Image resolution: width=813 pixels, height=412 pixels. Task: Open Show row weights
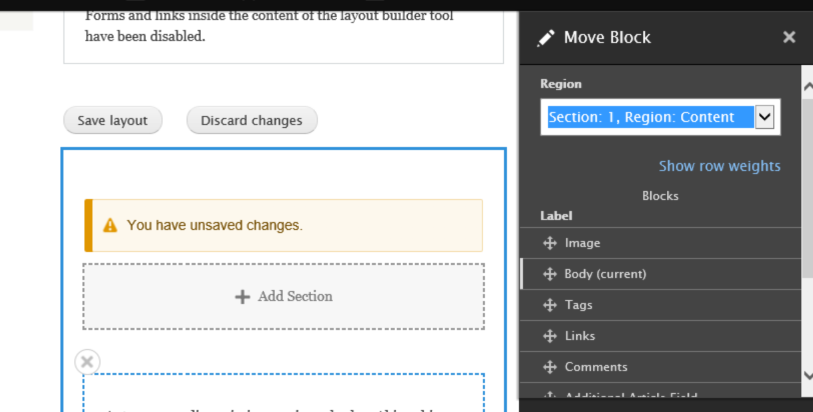720,165
